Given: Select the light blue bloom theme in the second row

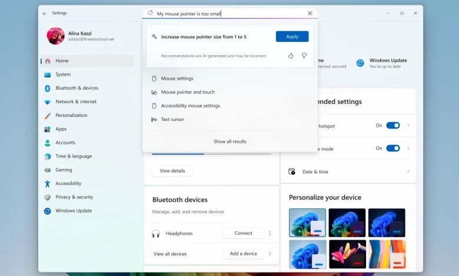Looking at the screenshot, I should pos(307,254).
